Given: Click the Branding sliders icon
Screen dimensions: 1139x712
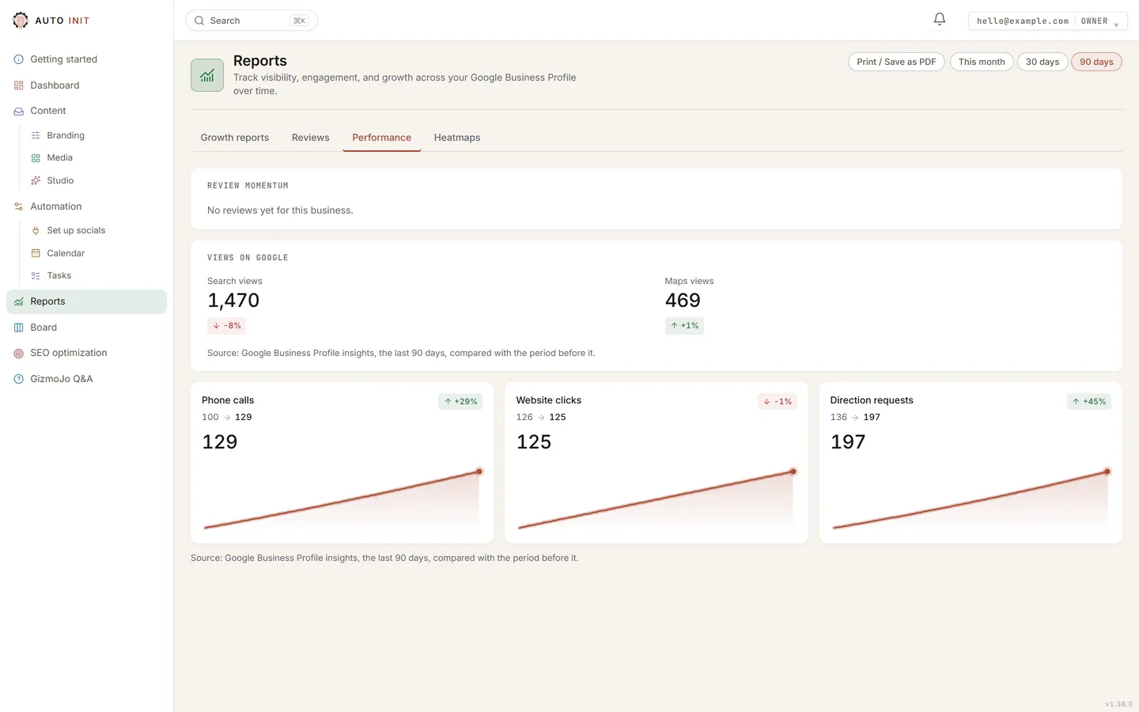Looking at the screenshot, I should click(36, 136).
